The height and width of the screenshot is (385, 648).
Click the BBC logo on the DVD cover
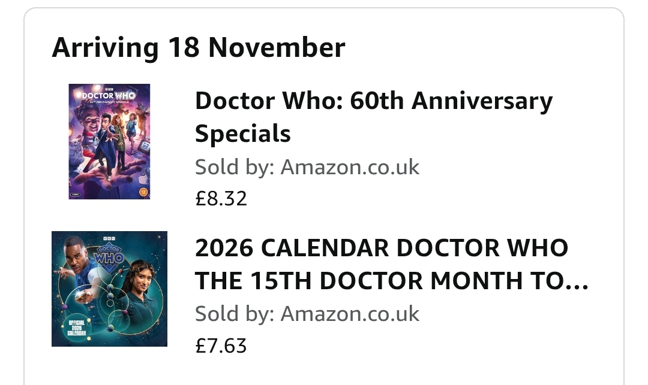coord(109,89)
